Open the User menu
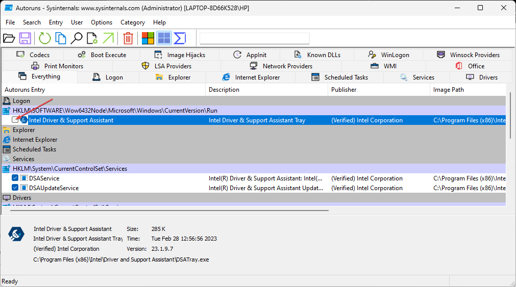Screen dimensions: 516x287 pos(77,22)
